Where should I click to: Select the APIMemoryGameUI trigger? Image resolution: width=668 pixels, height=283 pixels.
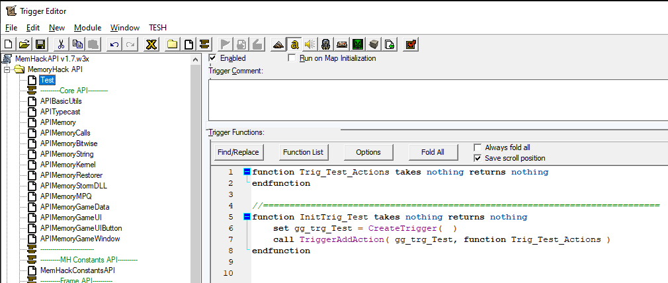pos(71,218)
